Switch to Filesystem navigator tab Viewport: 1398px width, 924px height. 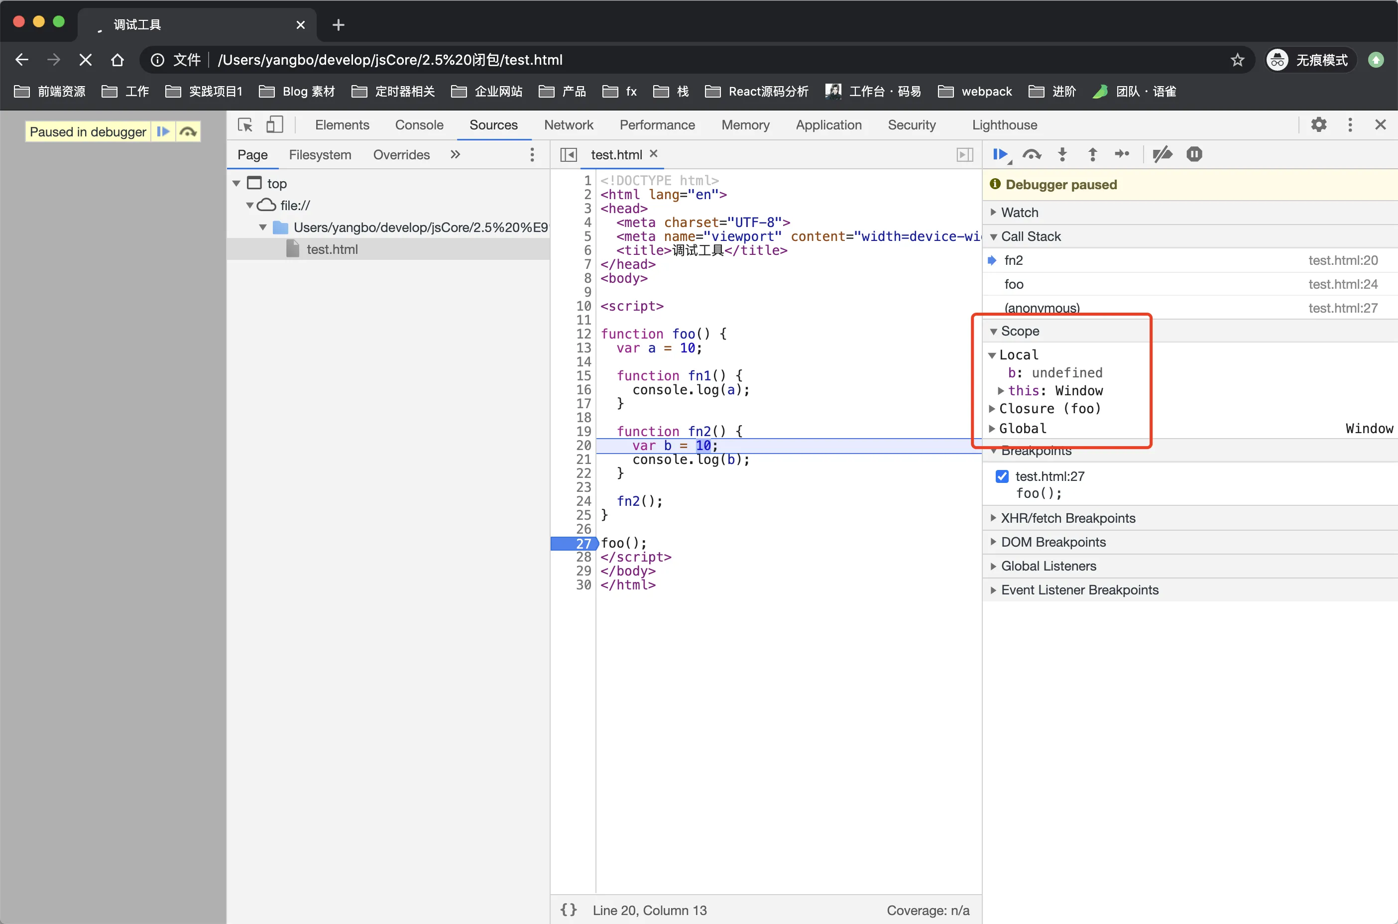[320, 154]
